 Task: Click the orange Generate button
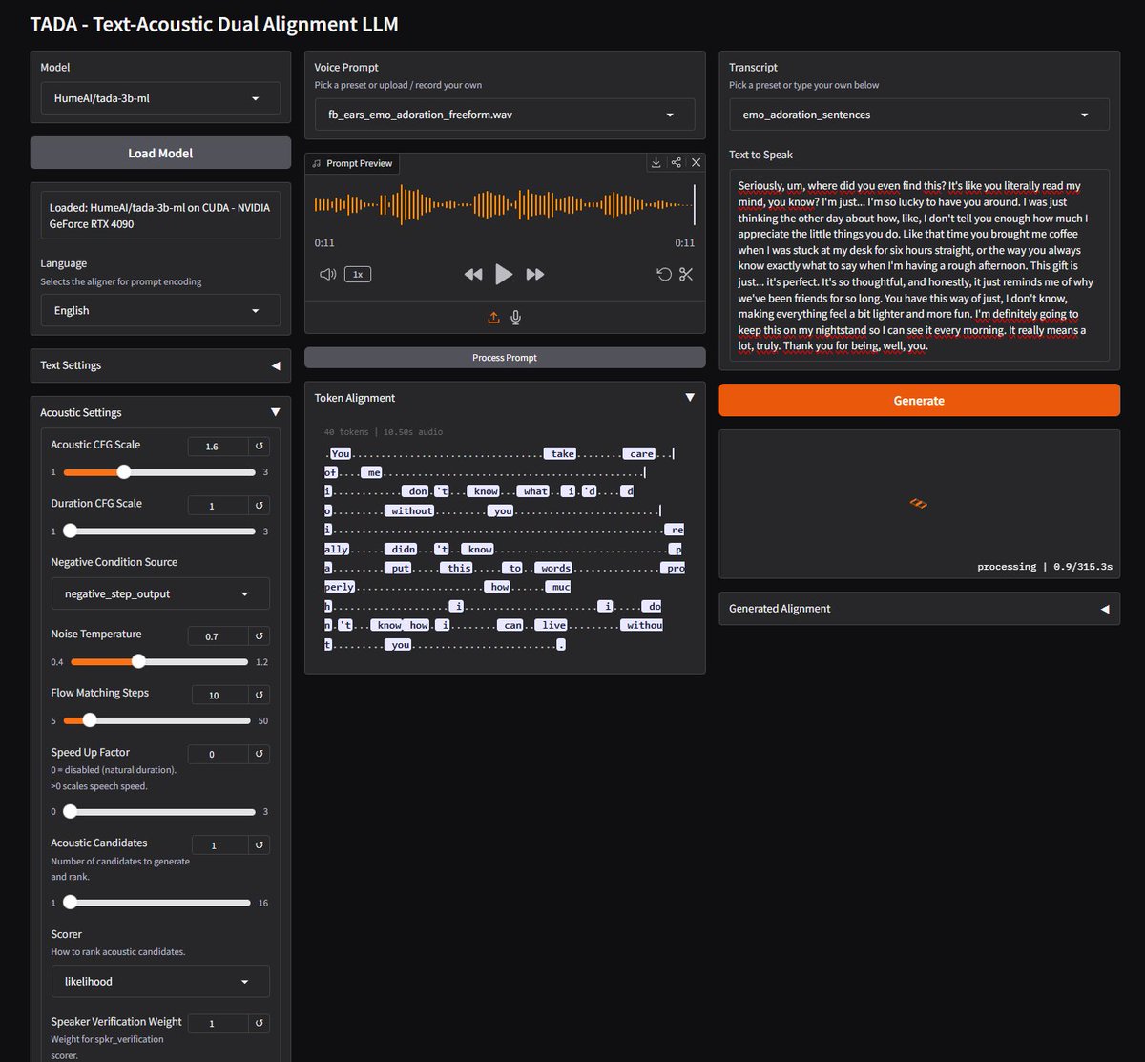919,401
